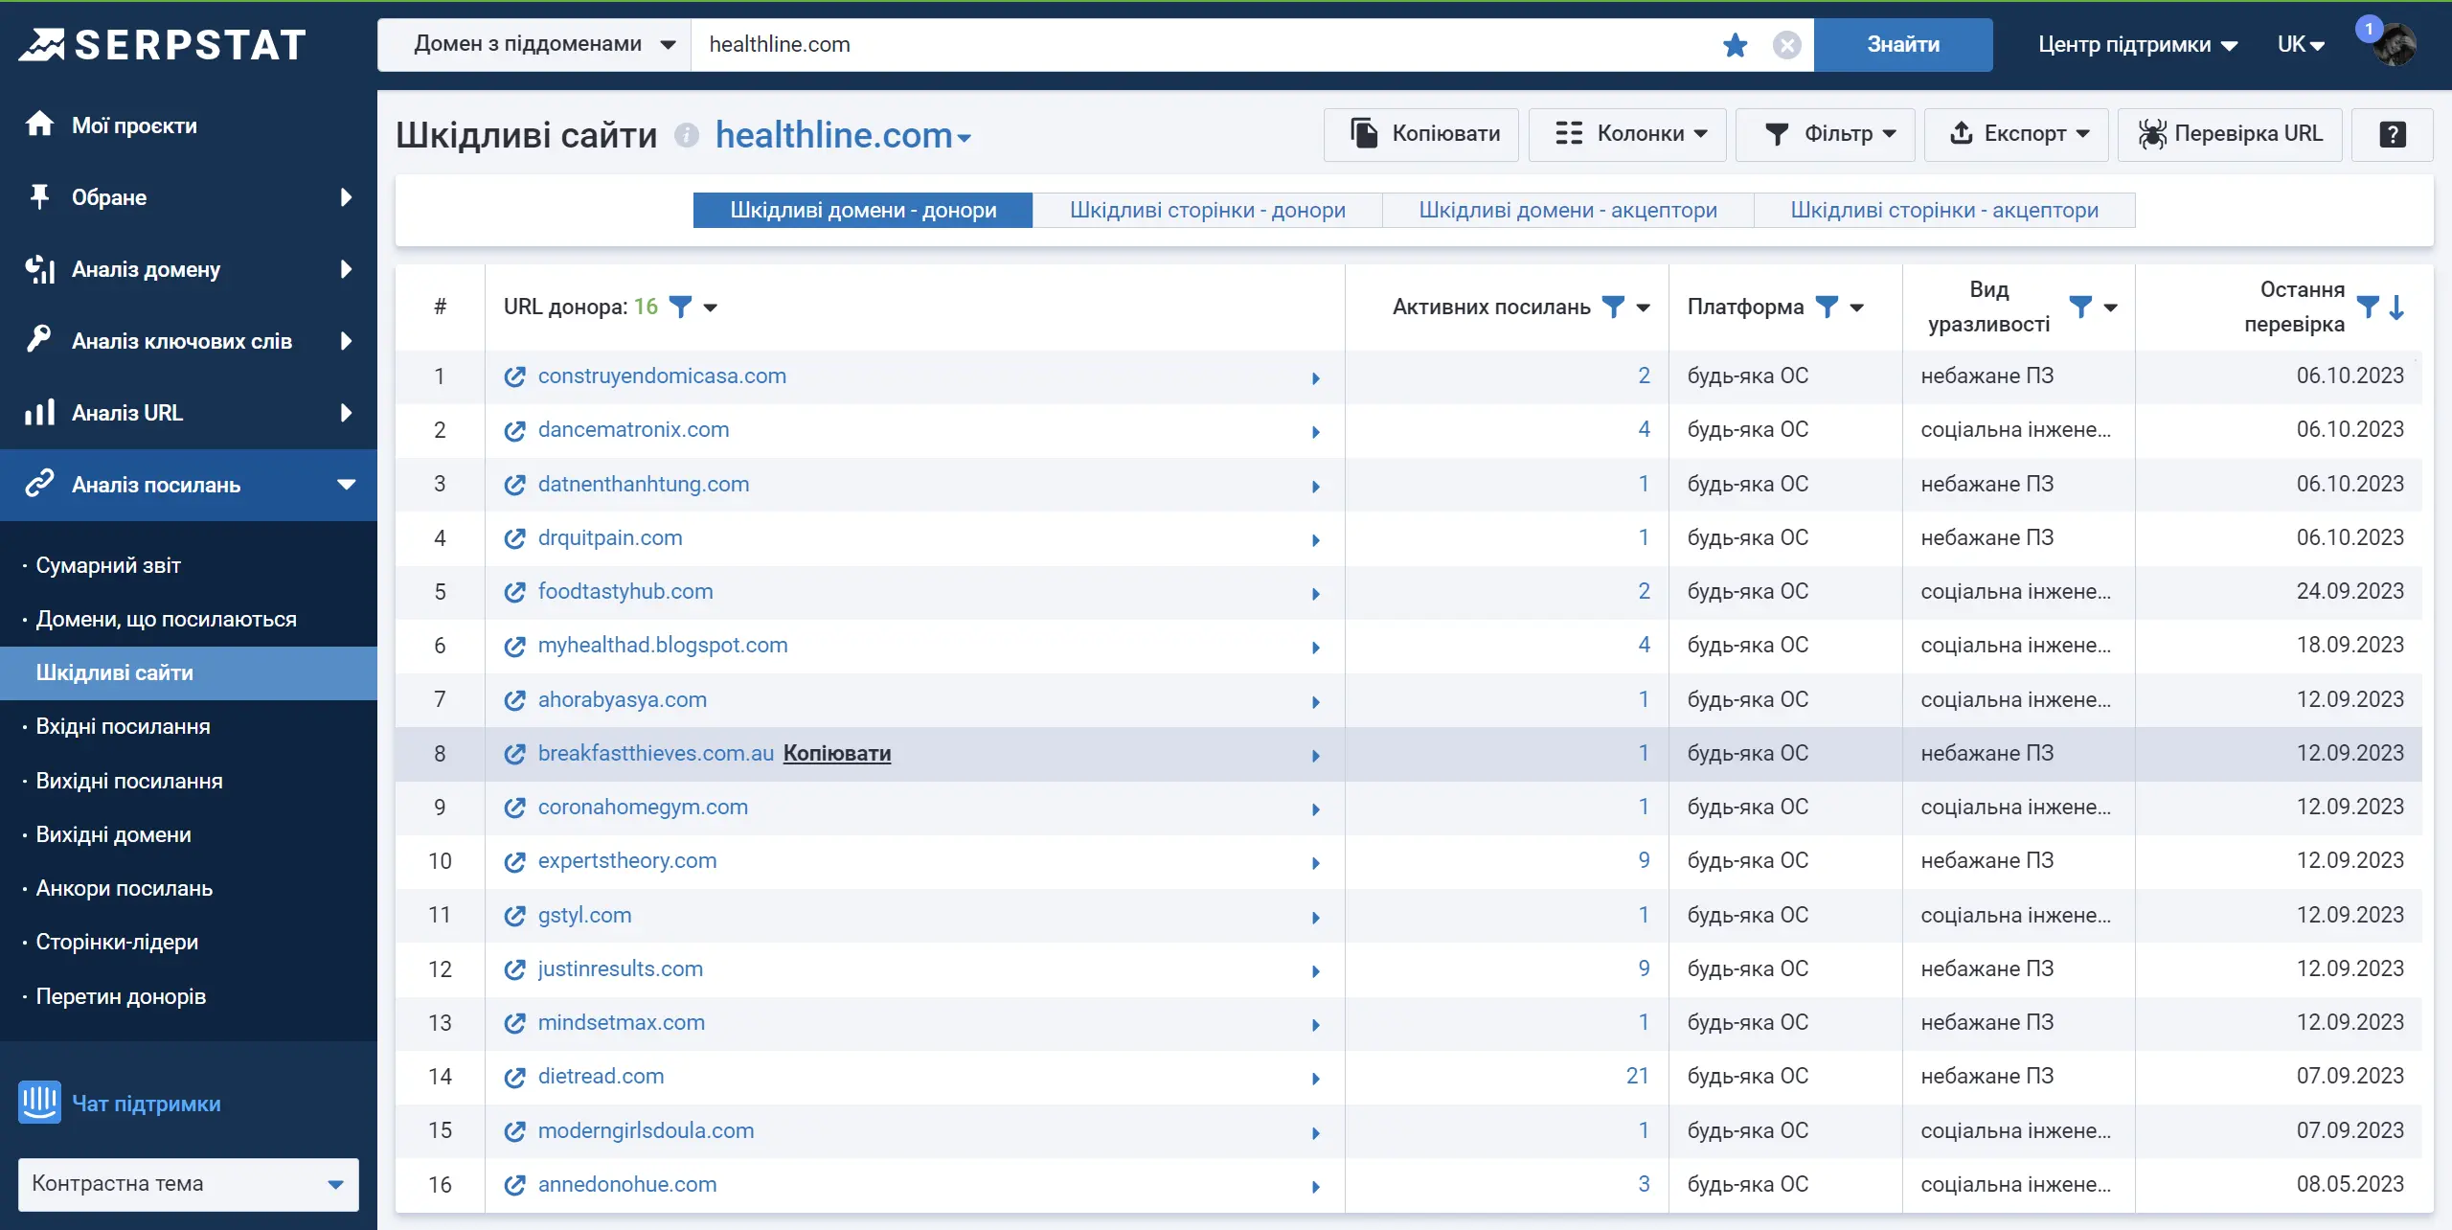Open the Чат підтримки chat icon

click(x=39, y=1103)
